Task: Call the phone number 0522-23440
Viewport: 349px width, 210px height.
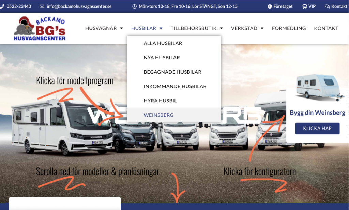Action: click(x=19, y=6)
